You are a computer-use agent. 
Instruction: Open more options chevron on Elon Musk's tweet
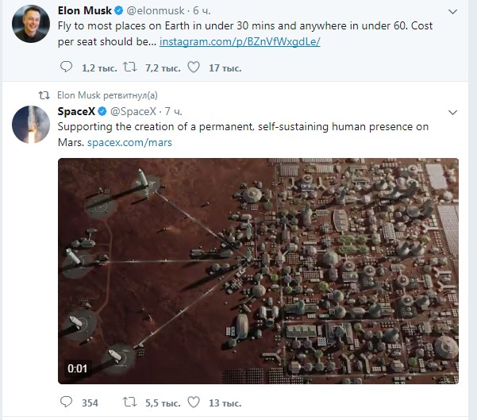(452, 12)
